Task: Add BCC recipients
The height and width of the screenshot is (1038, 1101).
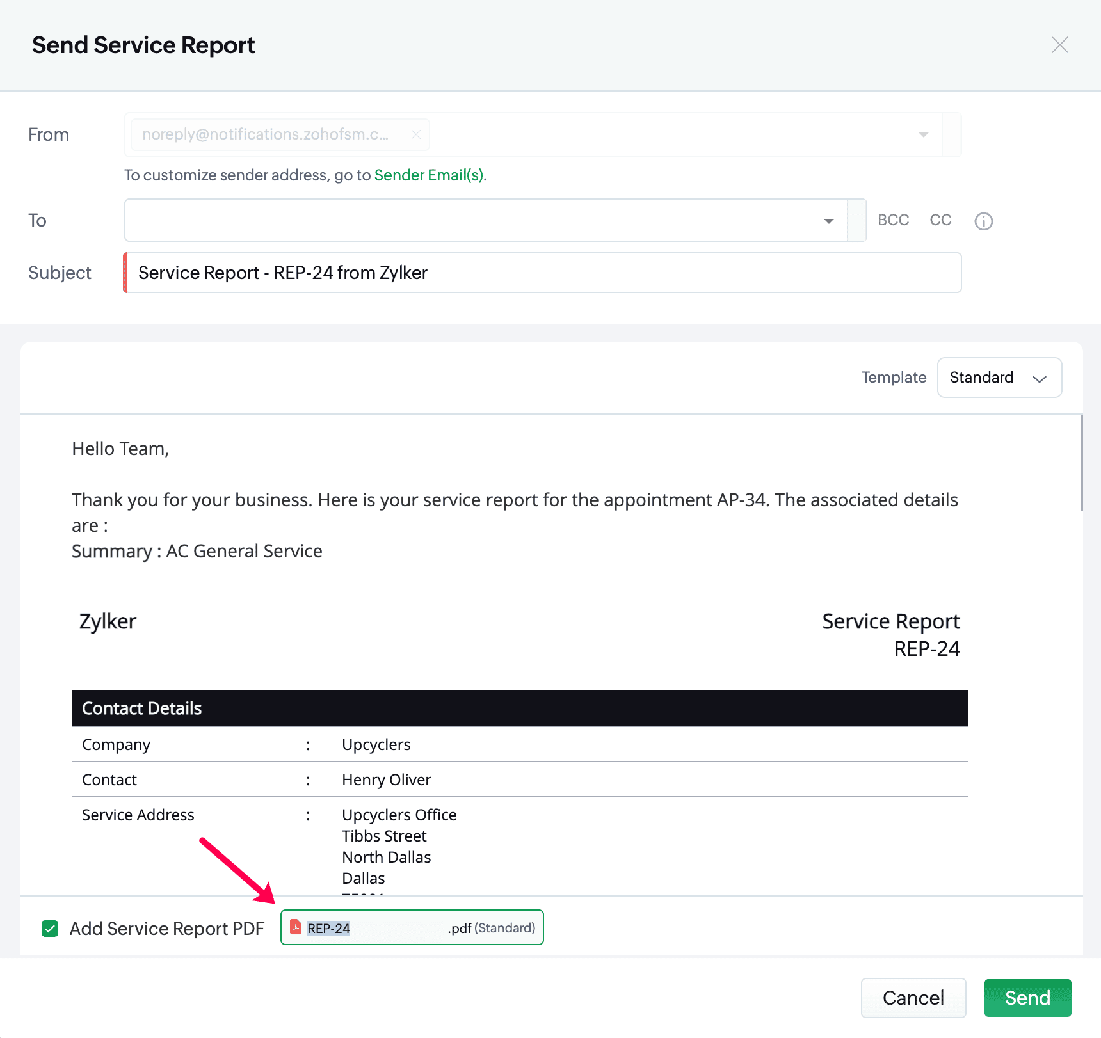Action: (x=893, y=220)
